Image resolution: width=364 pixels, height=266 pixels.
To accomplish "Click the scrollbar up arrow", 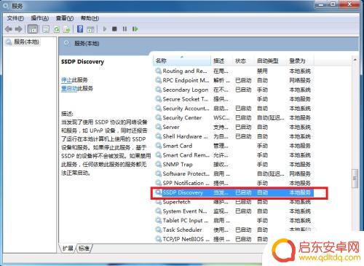I will [355, 59].
